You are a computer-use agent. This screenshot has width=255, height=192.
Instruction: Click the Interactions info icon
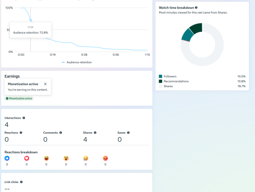(24, 118)
